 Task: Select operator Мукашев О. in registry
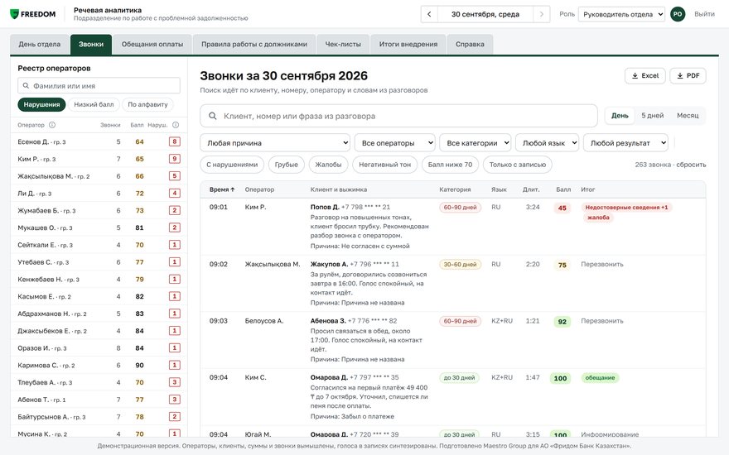pyautogui.click(x=99, y=227)
